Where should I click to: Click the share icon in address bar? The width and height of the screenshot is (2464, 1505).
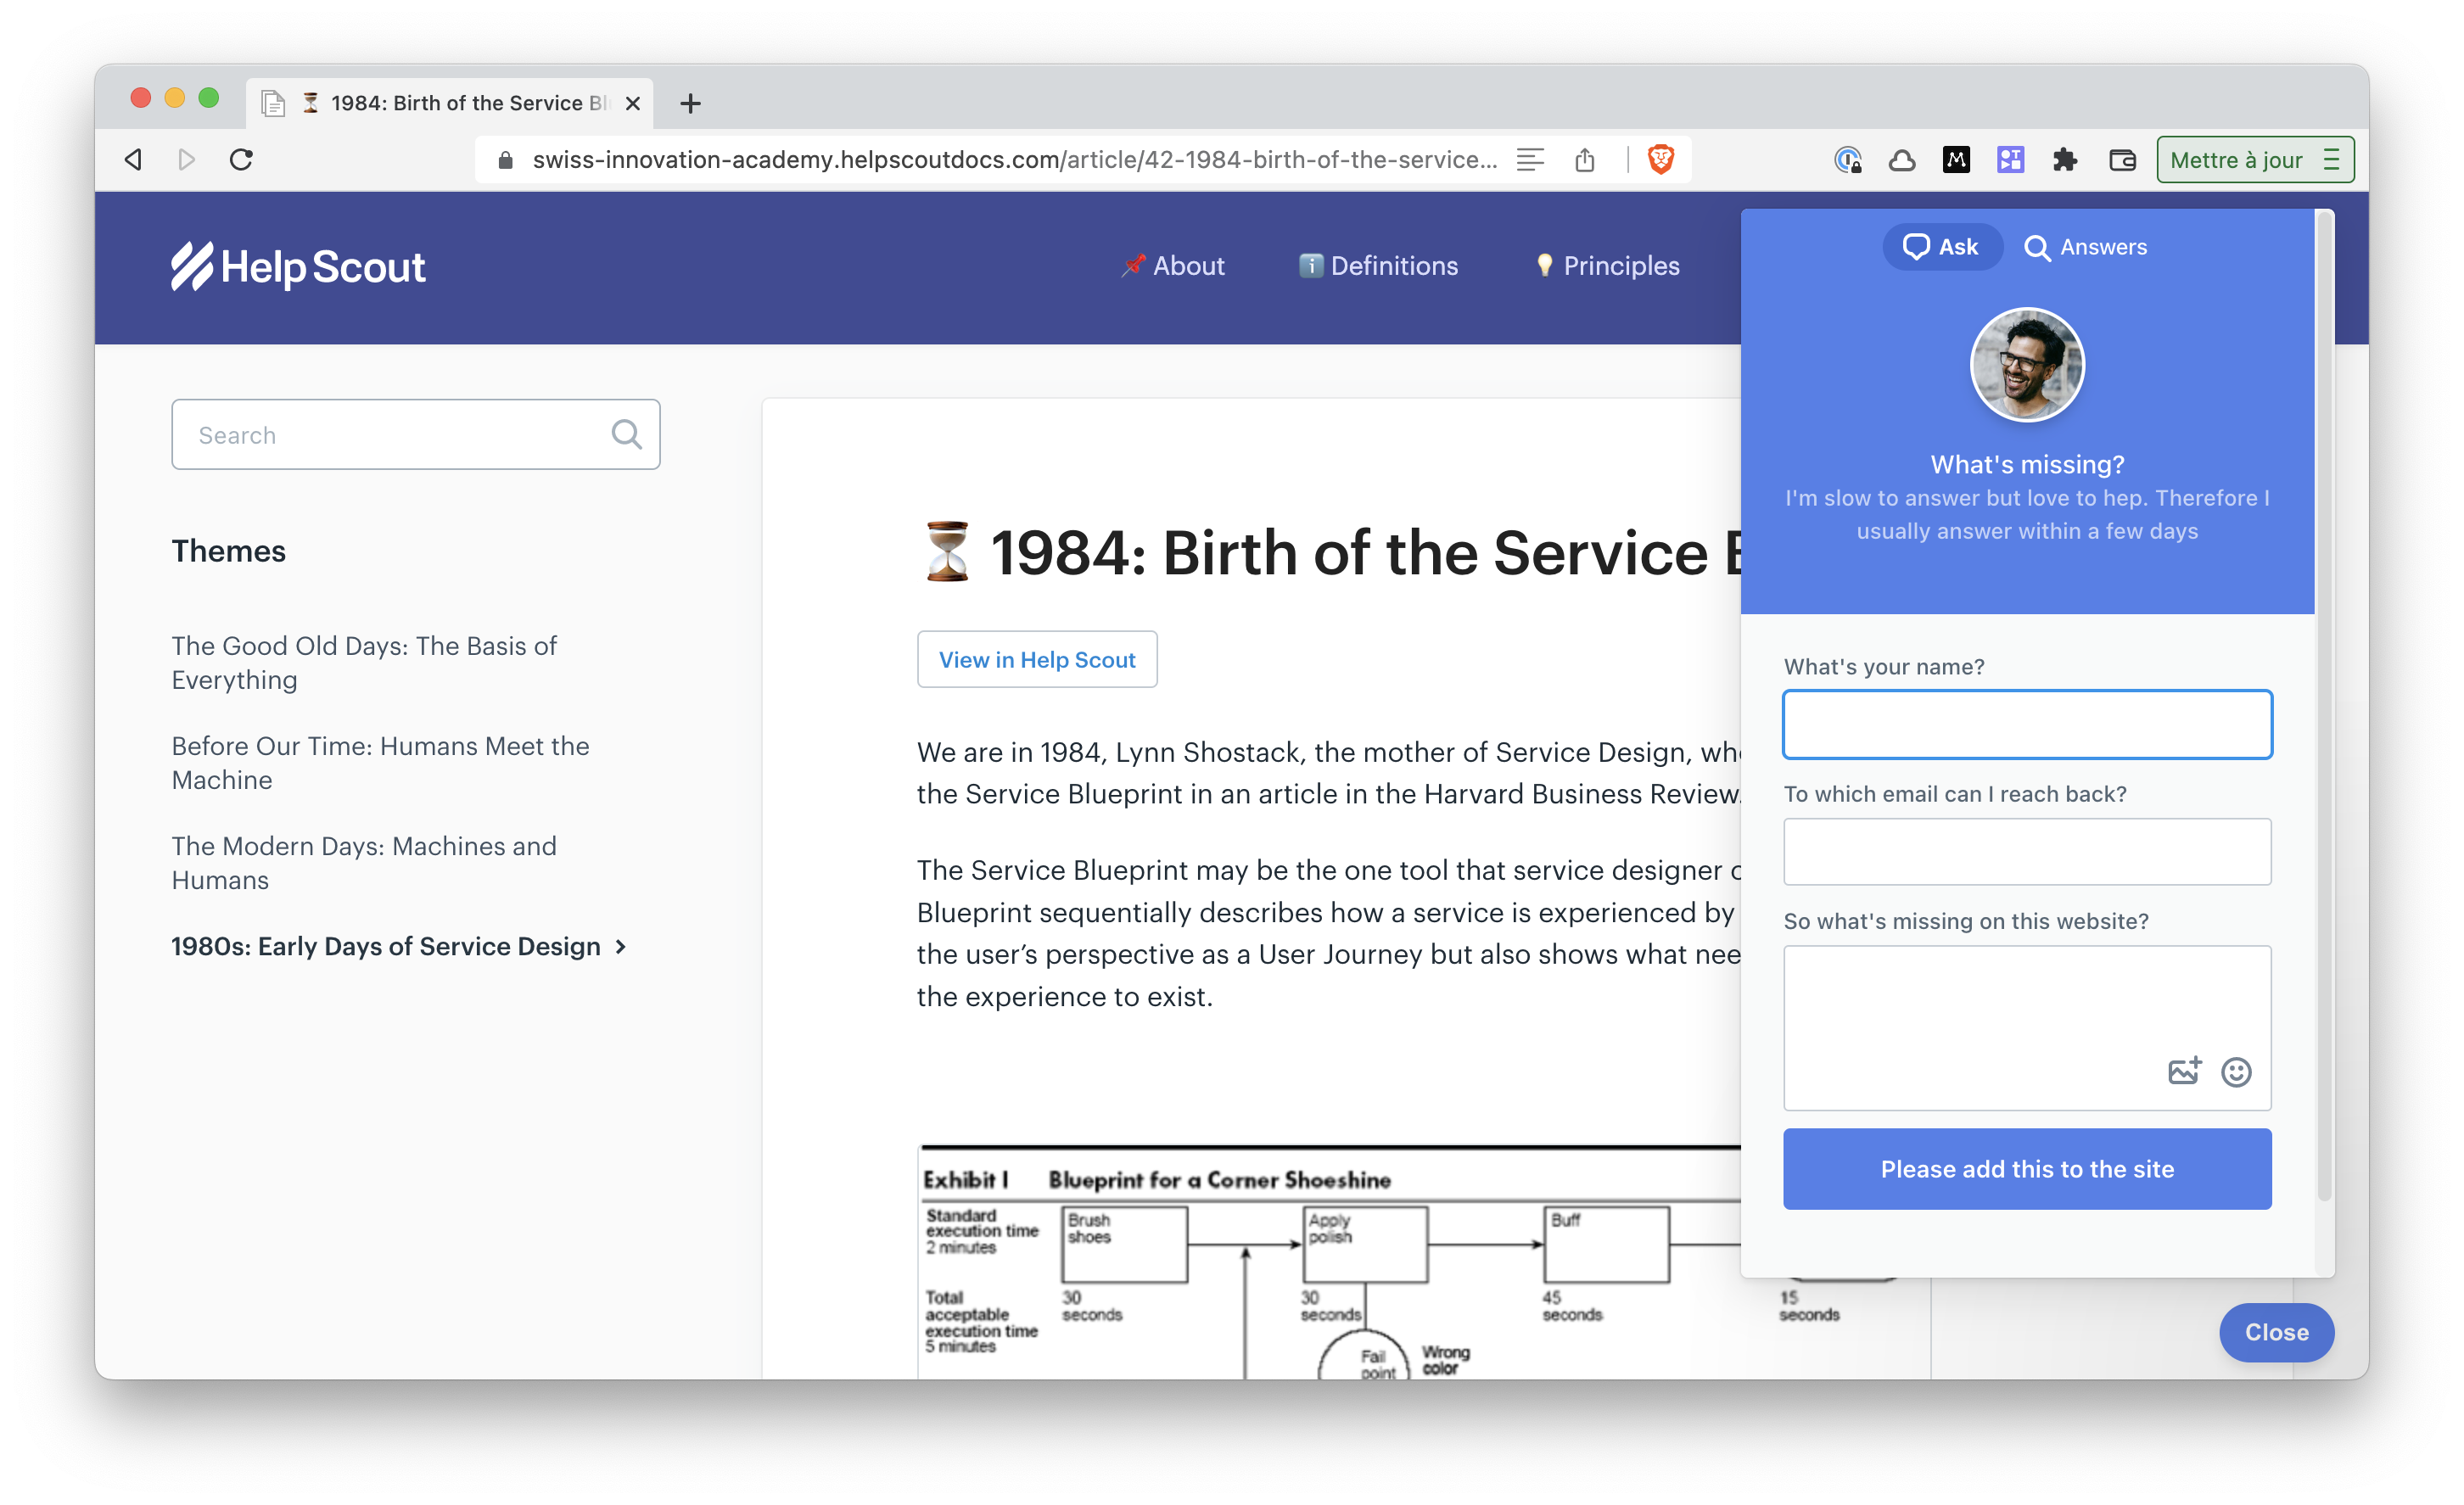click(x=1585, y=160)
